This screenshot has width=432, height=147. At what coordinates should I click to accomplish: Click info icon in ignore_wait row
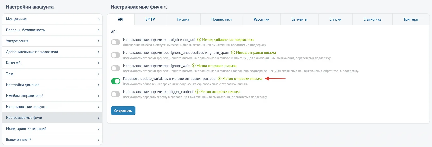click(x=194, y=66)
